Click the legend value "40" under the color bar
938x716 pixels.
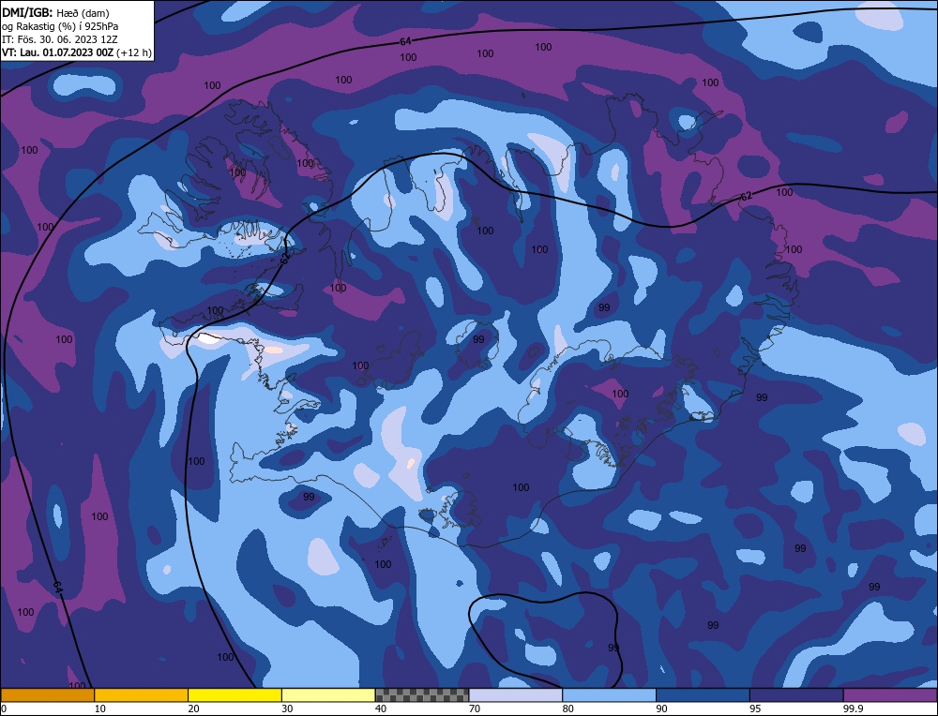tap(381, 709)
